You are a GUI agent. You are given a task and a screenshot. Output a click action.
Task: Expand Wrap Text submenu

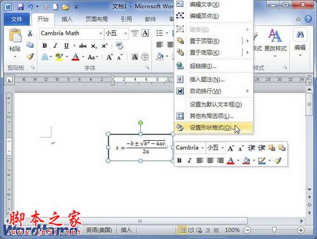214,91
